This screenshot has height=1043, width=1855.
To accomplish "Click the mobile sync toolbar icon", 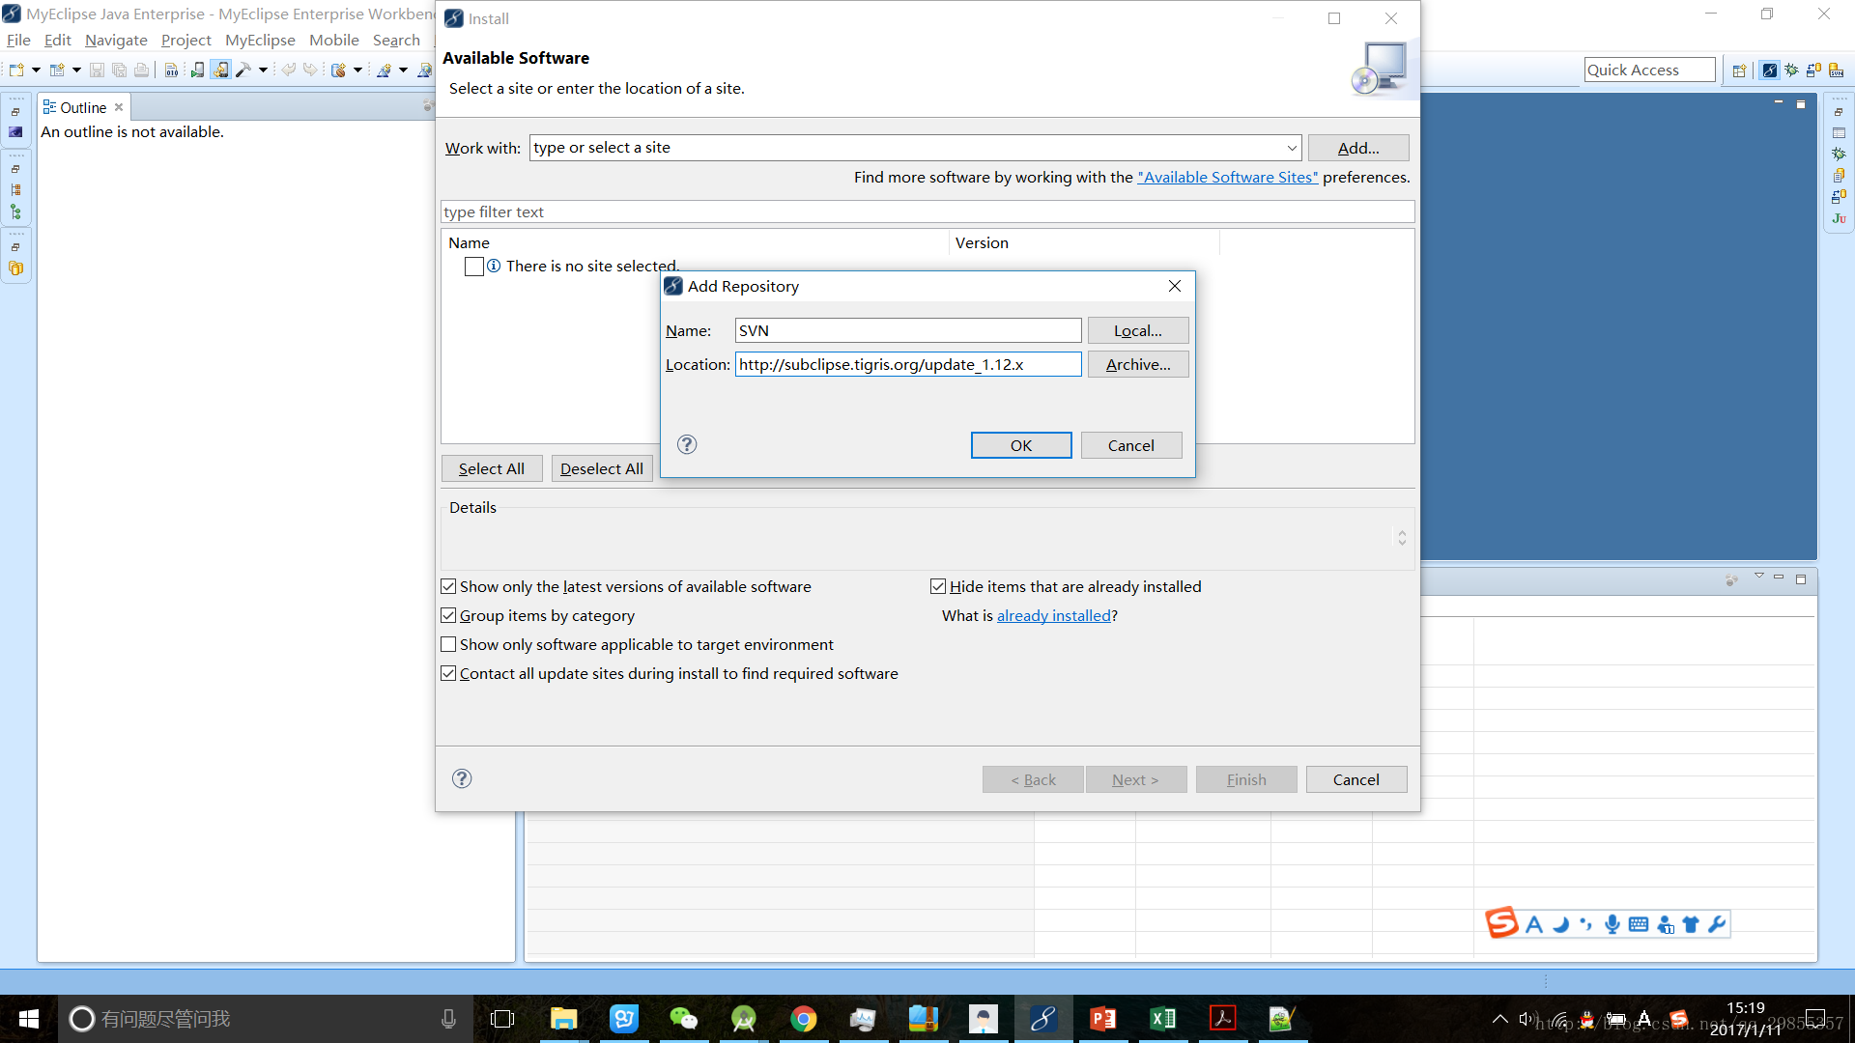I will [x=221, y=70].
